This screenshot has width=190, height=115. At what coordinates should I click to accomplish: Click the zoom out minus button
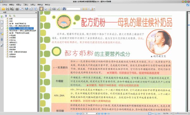[174, 113]
